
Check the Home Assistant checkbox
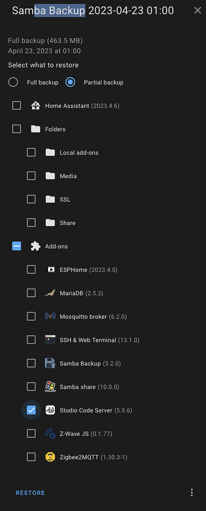[x=16, y=106]
